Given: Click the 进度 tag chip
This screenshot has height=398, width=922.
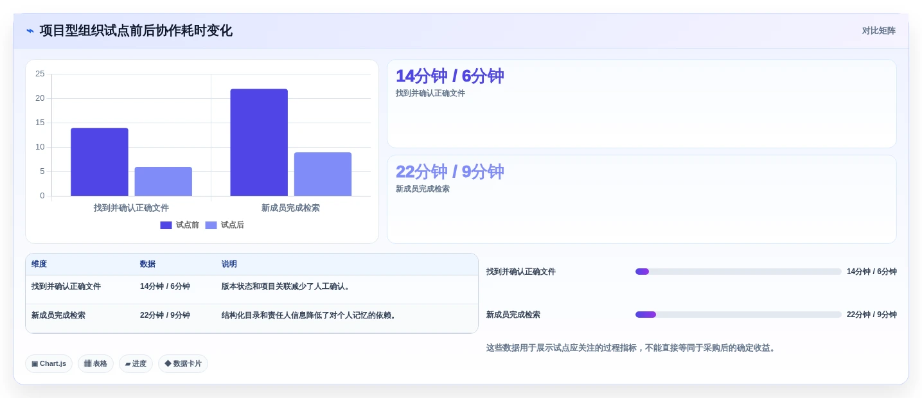Looking at the screenshot, I should (136, 364).
